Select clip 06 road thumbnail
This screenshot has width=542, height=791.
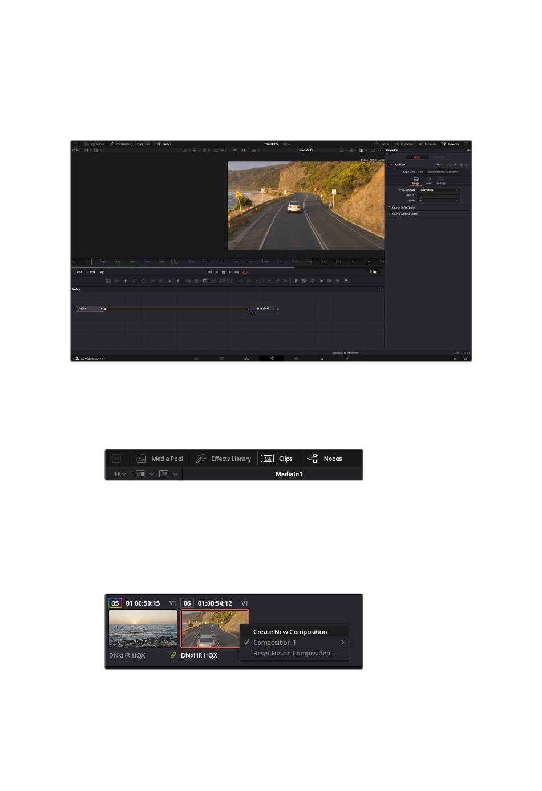[215, 628]
